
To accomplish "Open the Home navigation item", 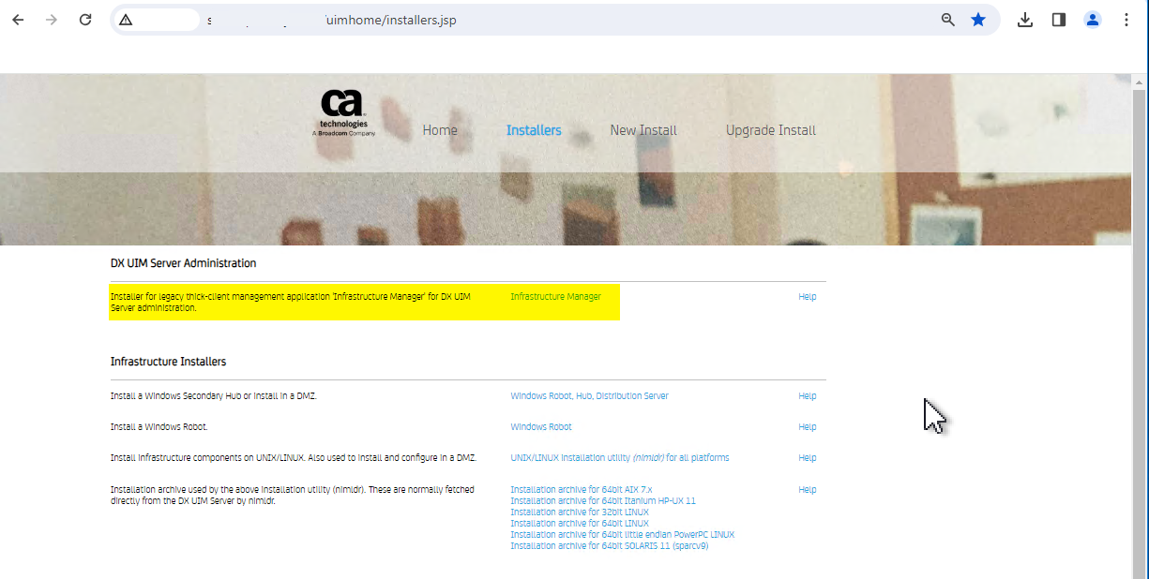I will (x=440, y=130).
